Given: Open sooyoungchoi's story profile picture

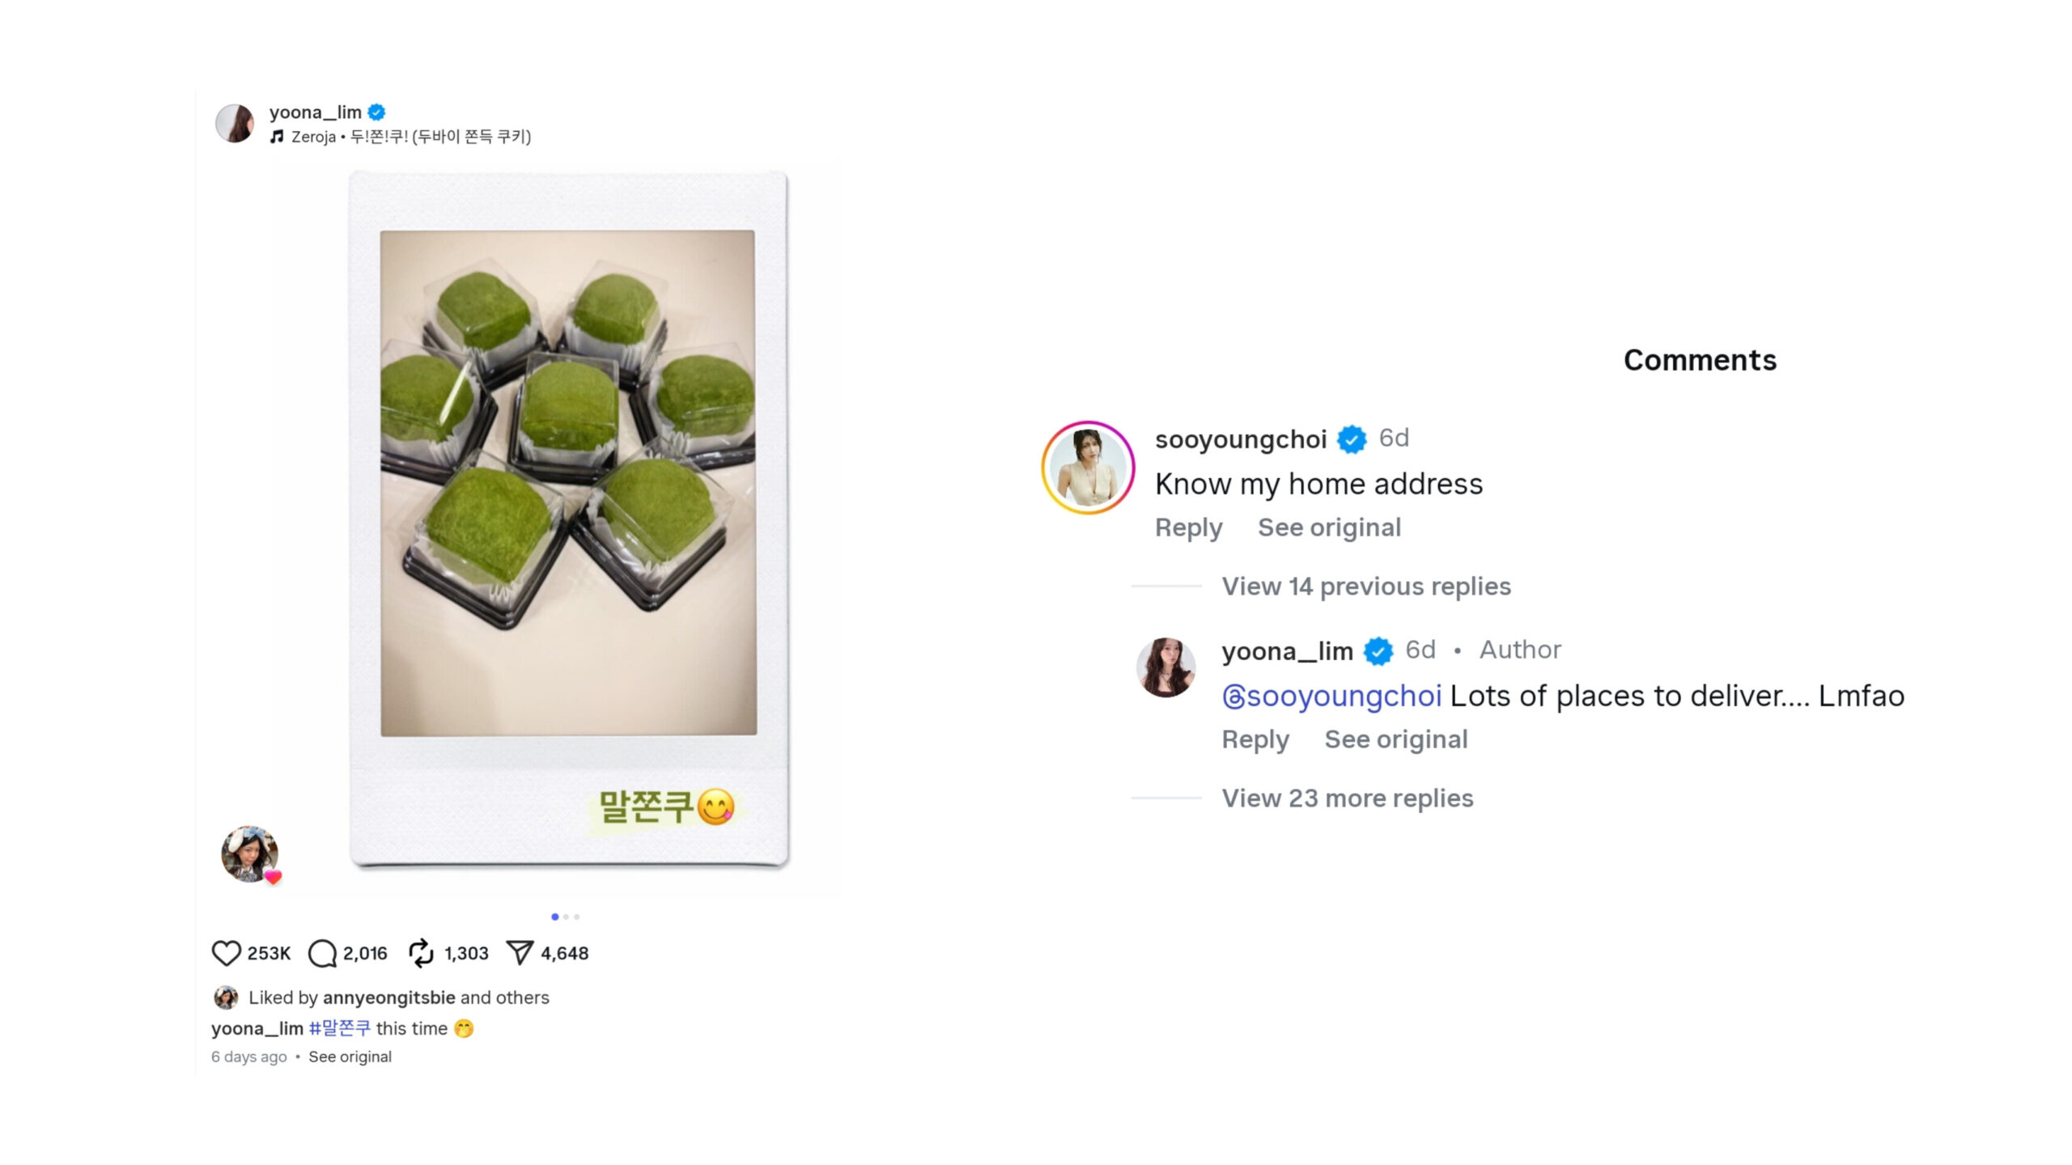Looking at the screenshot, I should coord(1088,468).
